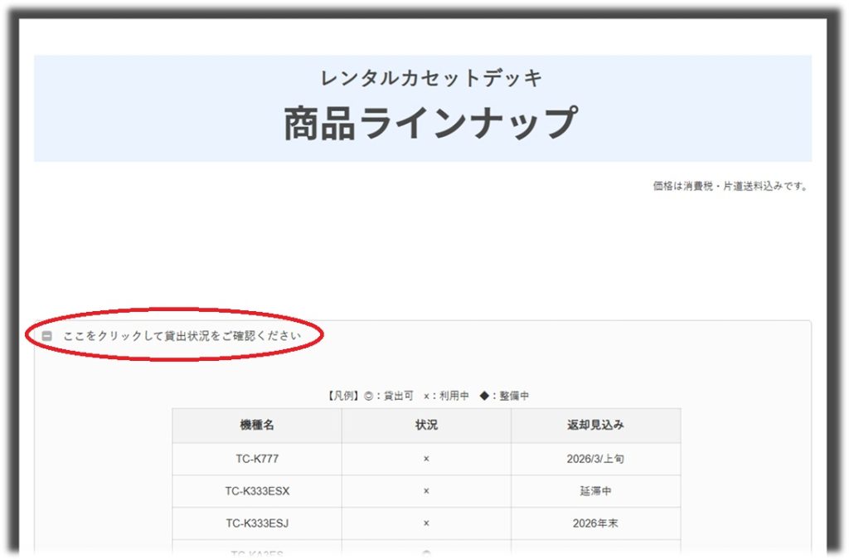This screenshot has width=849, height=560.
Task: Select the TC-K777 model cell
Action: (257, 459)
